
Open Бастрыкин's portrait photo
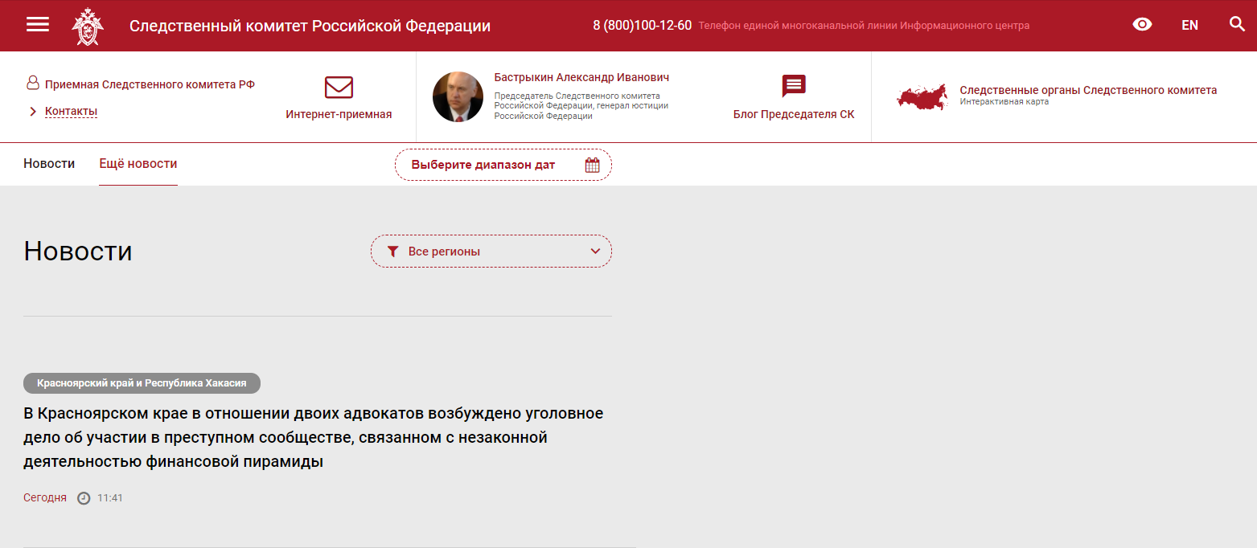coord(458,97)
